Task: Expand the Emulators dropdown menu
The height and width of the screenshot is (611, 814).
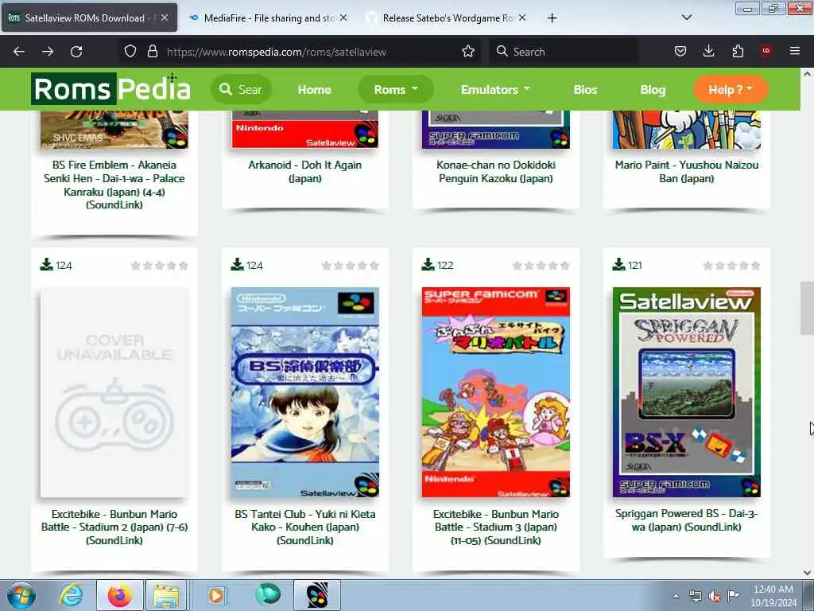Action: pos(495,89)
